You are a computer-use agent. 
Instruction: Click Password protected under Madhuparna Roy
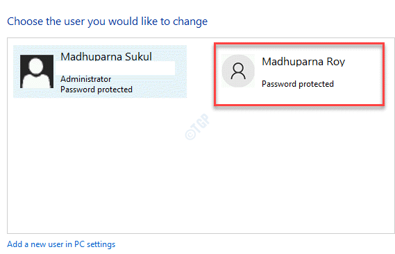(x=298, y=84)
